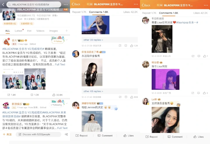Reply to comment dated 12-6 07:39
The width and height of the screenshot is (210, 144).
pos(126,46)
